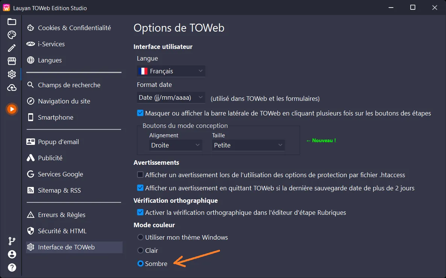Maximize the TOWeb window
The height and width of the screenshot is (278, 446).
[413, 8]
